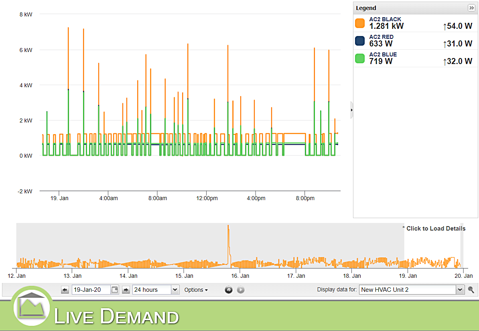Image resolution: width=479 pixels, height=331 pixels.
Task: Select the AC2 BLACK legend label
Action: 385,19
